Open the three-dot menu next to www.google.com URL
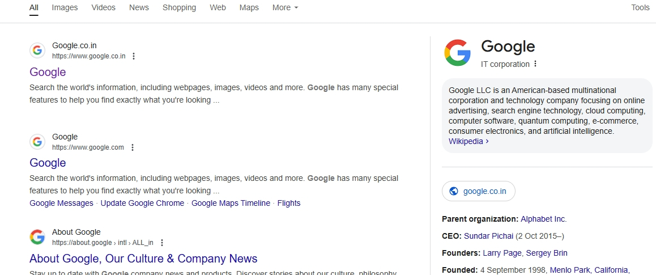 132,147
